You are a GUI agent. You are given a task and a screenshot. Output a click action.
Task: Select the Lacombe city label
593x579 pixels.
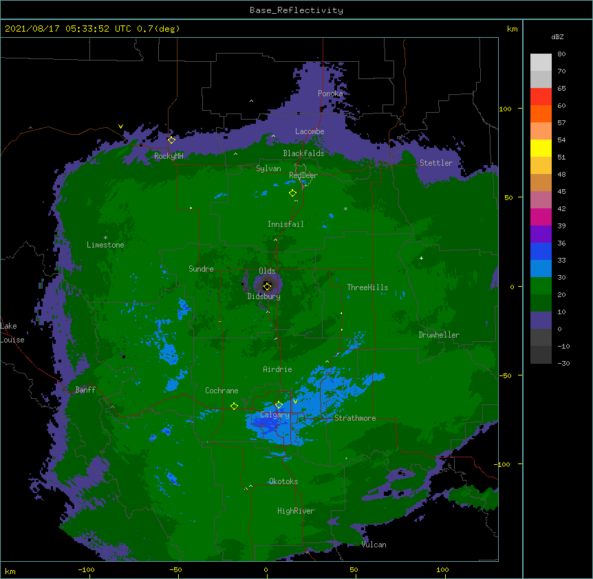tap(310, 131)
